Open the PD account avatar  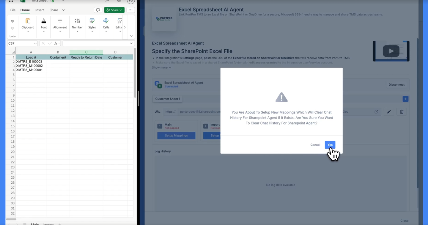(x=131, y=1)
